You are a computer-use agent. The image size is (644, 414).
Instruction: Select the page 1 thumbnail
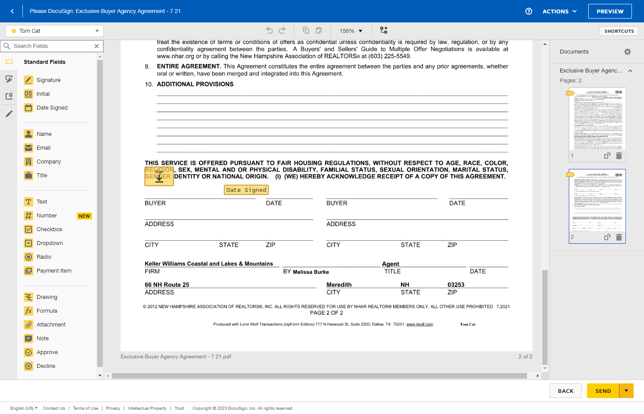coord(597,125)
